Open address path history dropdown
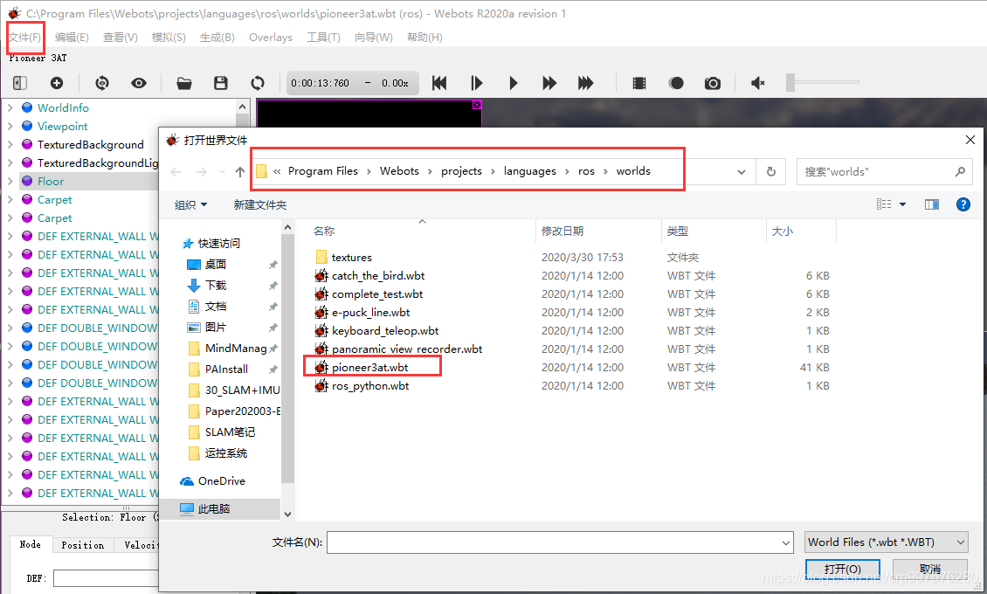The image size is (987, 594). pyautogui.click(x=742, y=172)
